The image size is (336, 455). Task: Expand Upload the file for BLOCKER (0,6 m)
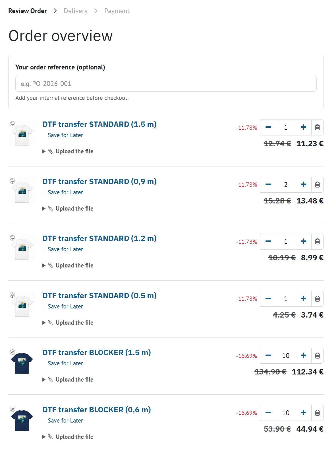pyautogui.click(x=68, y=437)
